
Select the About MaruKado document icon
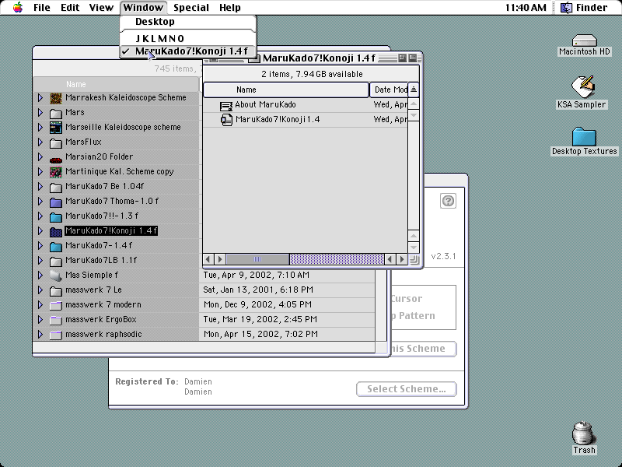(226, 105)
